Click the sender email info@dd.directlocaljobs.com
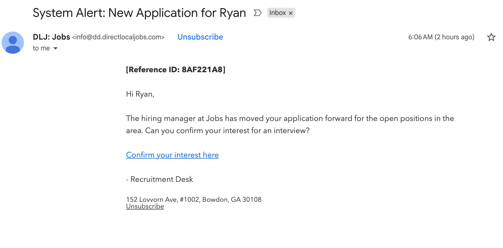This screenshot has width=503, height=248. (118, 37)
